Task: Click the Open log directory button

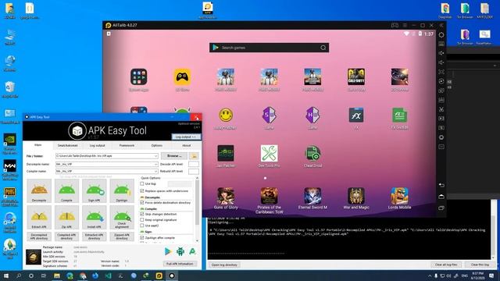Action: pyautogui.click(x=224, y=265)
